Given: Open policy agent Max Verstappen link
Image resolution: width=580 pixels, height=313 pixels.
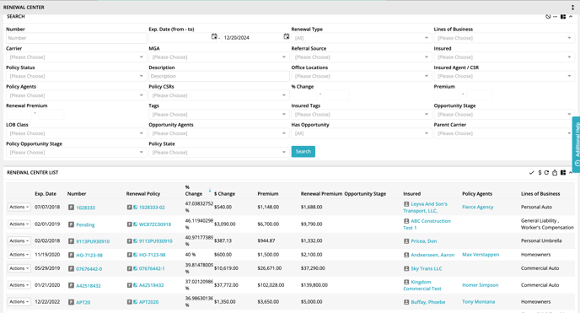Looking at the screenshot, I should point(481,255).
